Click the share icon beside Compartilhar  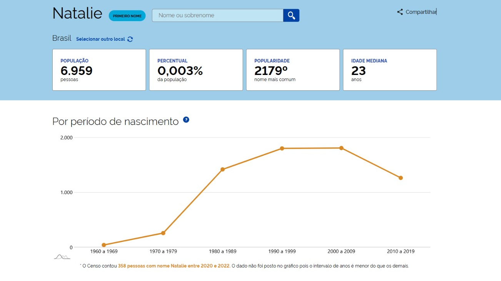coord(400,12)
